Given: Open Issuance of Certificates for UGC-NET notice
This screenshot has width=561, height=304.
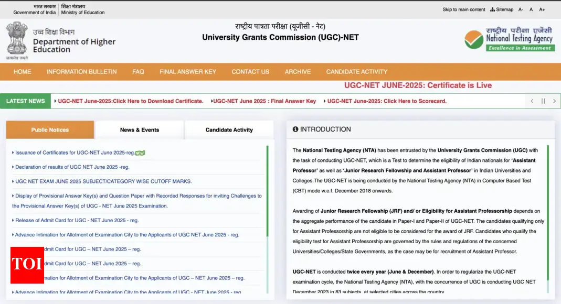Looking at the screenshot, I should [75, 153].
